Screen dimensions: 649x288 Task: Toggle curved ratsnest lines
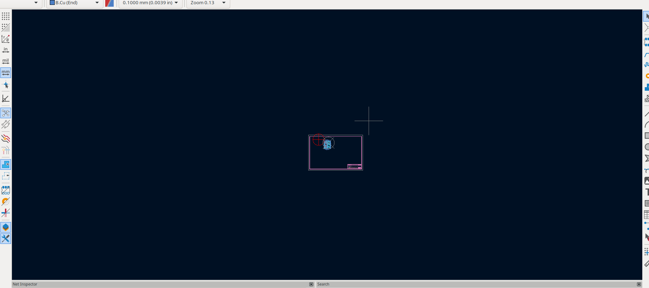6,124
